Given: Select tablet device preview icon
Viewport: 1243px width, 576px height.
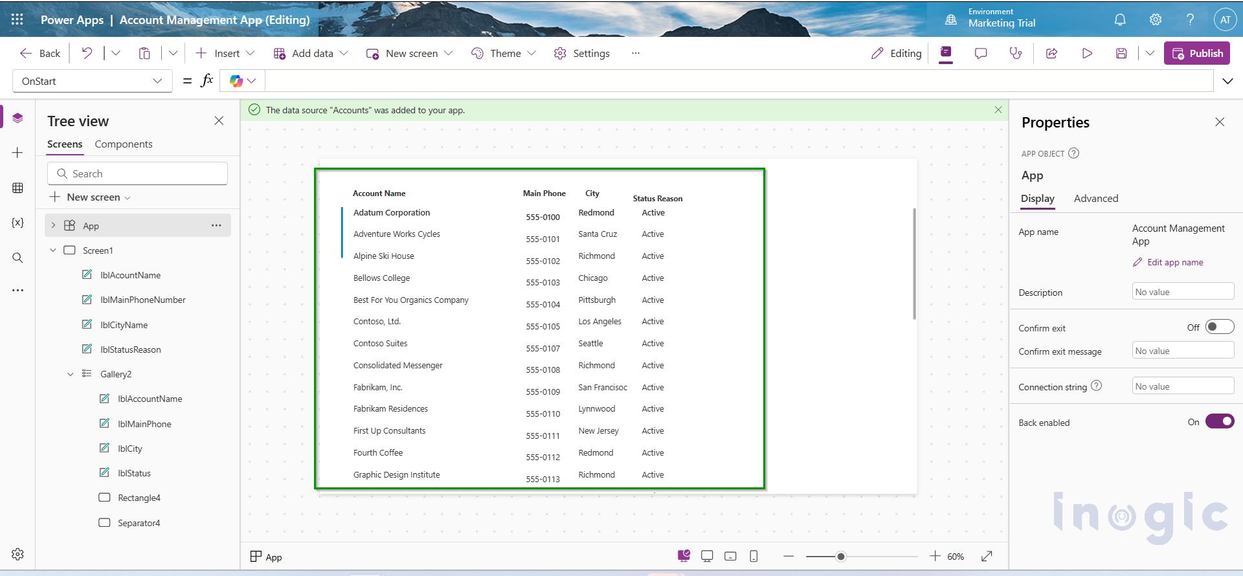Looking at the screenshot, I should pos(730,556).
